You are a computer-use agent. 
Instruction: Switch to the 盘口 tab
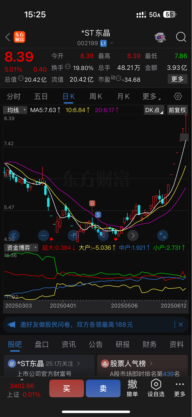[x=42, y=344]
